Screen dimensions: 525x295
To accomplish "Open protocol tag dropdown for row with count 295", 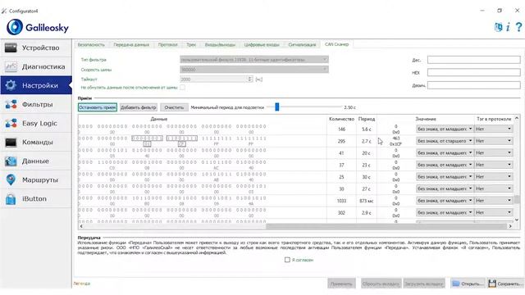I will pyautogui.click(x=494, y=141).
